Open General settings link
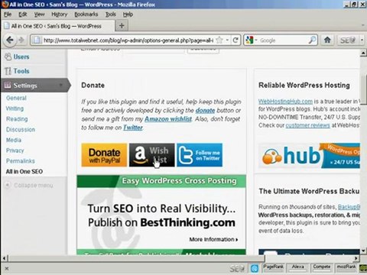367x275 pixels. (x=16, y=98)
